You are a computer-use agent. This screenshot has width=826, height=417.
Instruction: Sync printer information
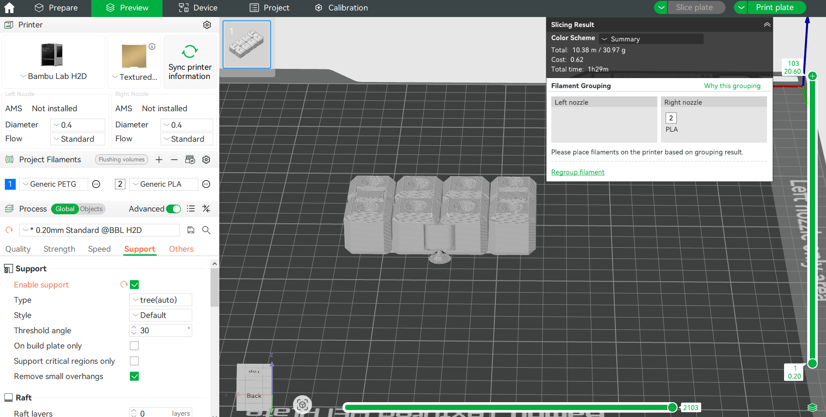pos(190,62)
